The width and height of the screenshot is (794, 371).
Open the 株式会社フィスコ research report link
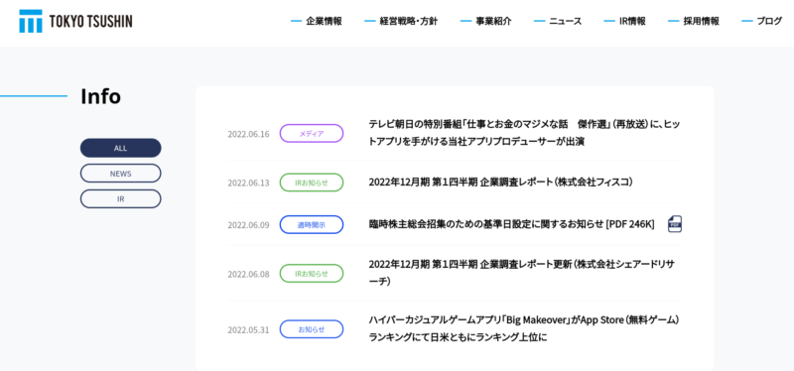point(500,182)
